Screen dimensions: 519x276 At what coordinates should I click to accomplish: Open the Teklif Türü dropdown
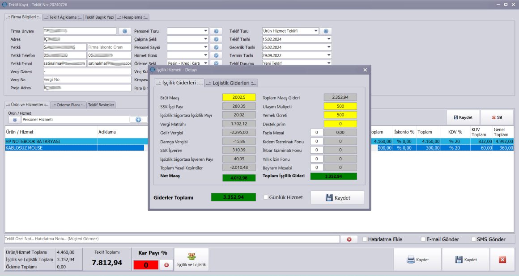tap(316, 31)
